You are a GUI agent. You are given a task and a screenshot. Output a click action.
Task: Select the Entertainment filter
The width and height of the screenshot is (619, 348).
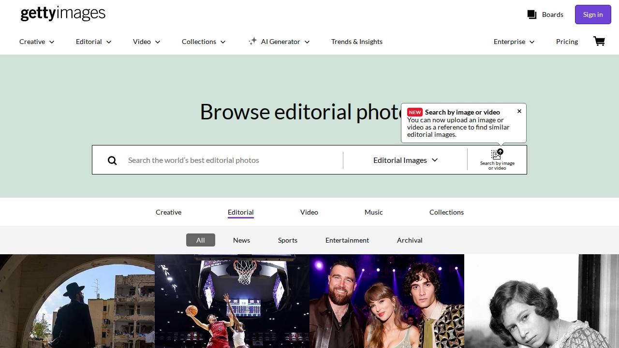click(x=347, y=240)
